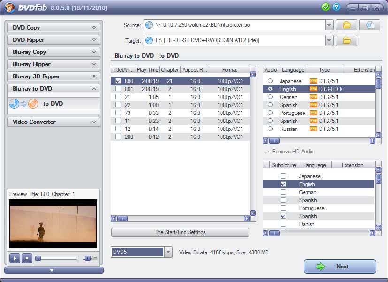This screenshot has height=282, width=388.
Task: Sort titles by Play Time column
Action: coord(147,70)
